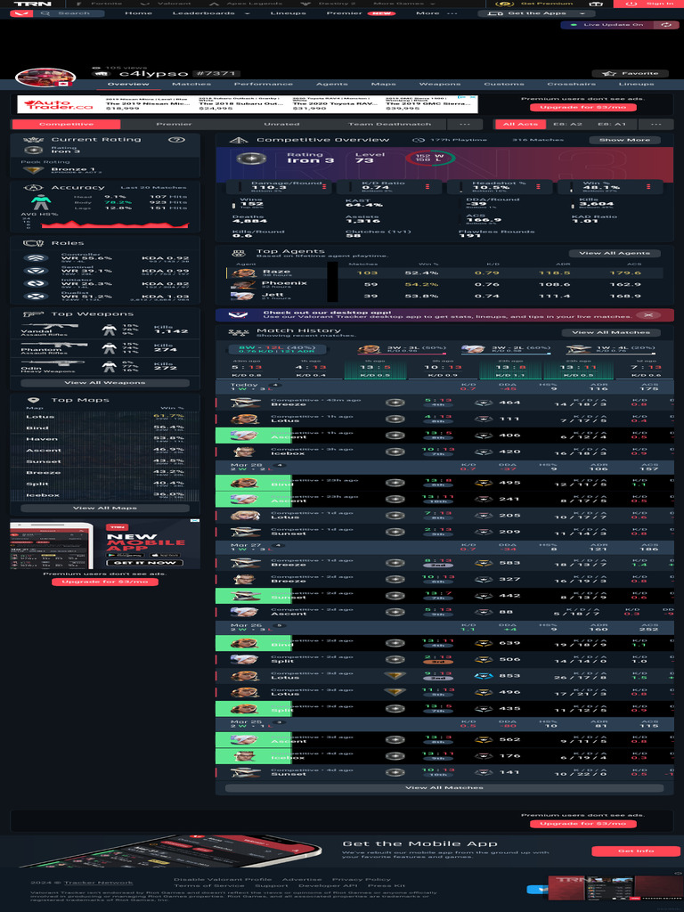Focus the Search input field
The image size is (684, 912).
point(74,13)
